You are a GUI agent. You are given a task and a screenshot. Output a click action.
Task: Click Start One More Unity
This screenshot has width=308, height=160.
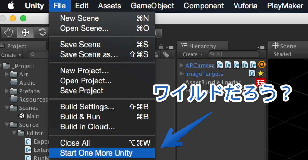(x=102, y=153)
